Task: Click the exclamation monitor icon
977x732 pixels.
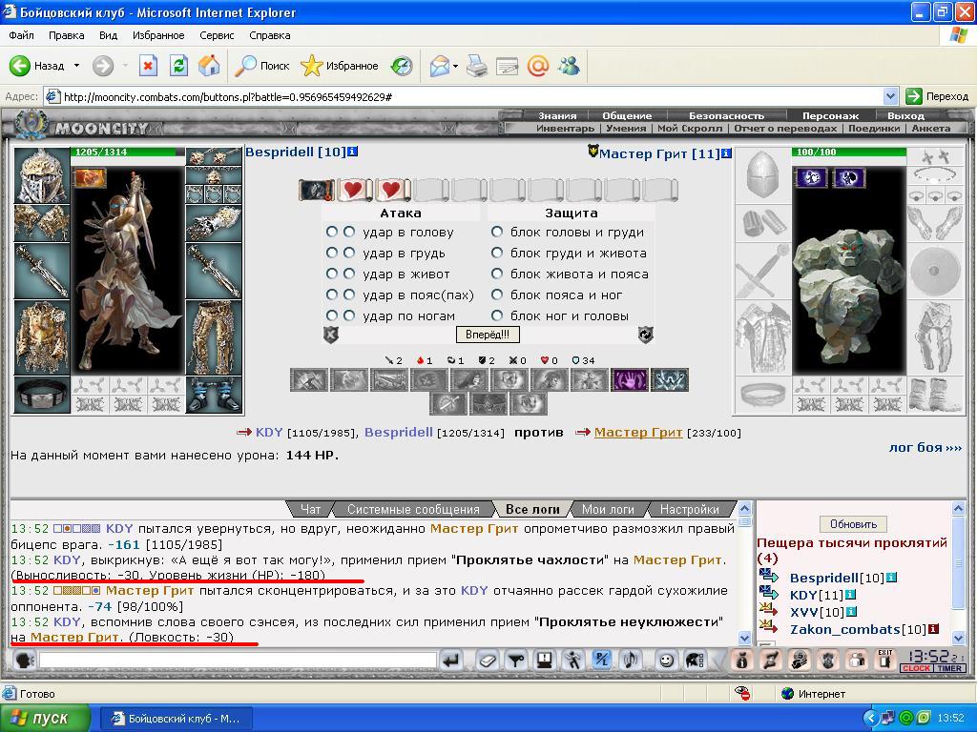Action: click(x=545, y=660)
